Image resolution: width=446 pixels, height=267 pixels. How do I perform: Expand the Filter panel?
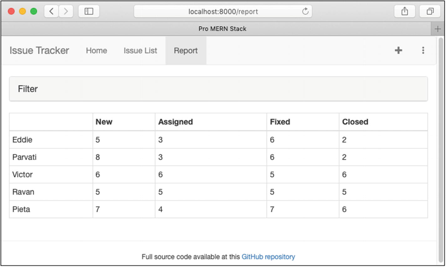coord(28,89)
